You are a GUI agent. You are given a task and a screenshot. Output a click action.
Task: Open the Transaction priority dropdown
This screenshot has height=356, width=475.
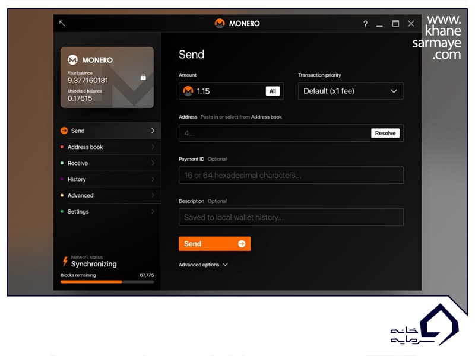(350, 91)
